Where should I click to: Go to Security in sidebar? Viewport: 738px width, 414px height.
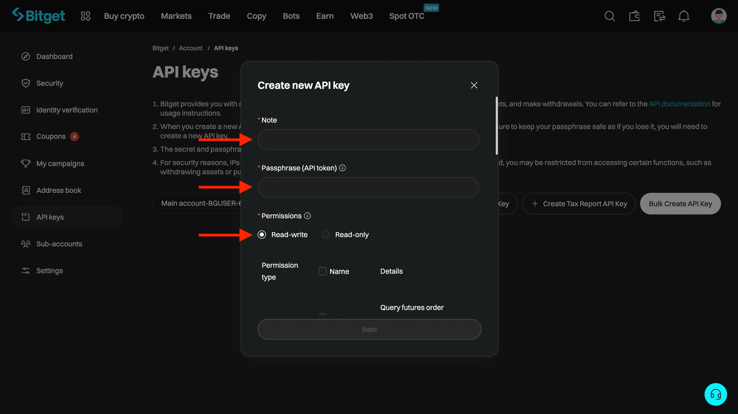pos(50,83)
